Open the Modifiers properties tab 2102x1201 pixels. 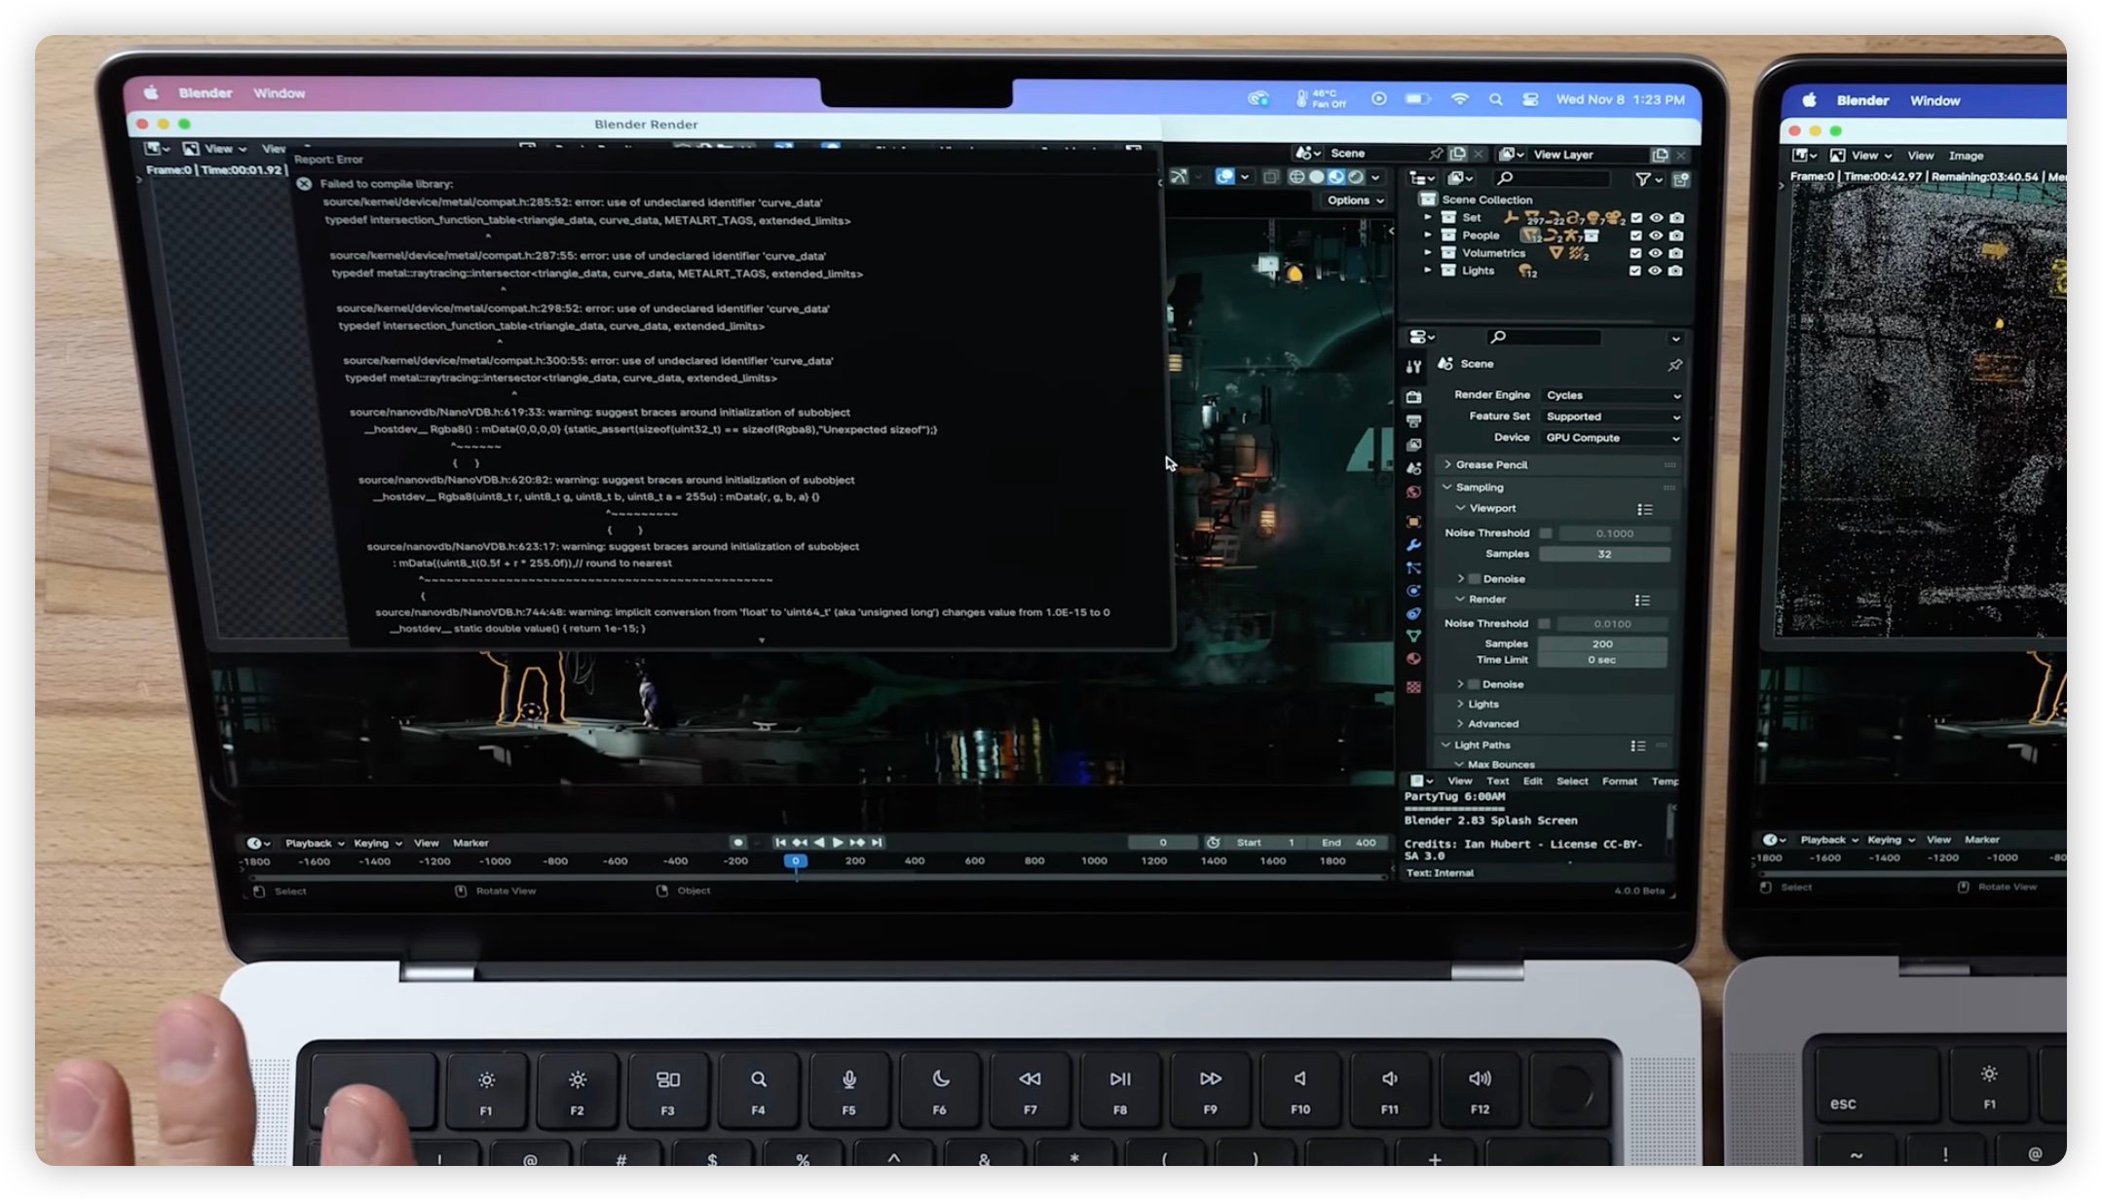[1413, 545]
